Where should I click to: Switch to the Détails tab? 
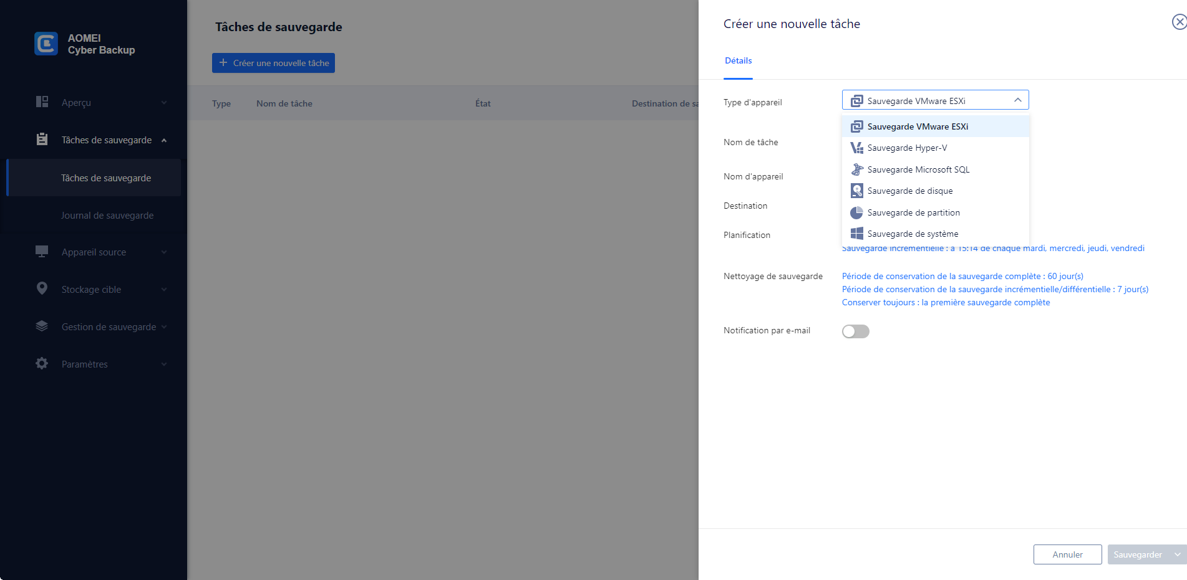738,61
